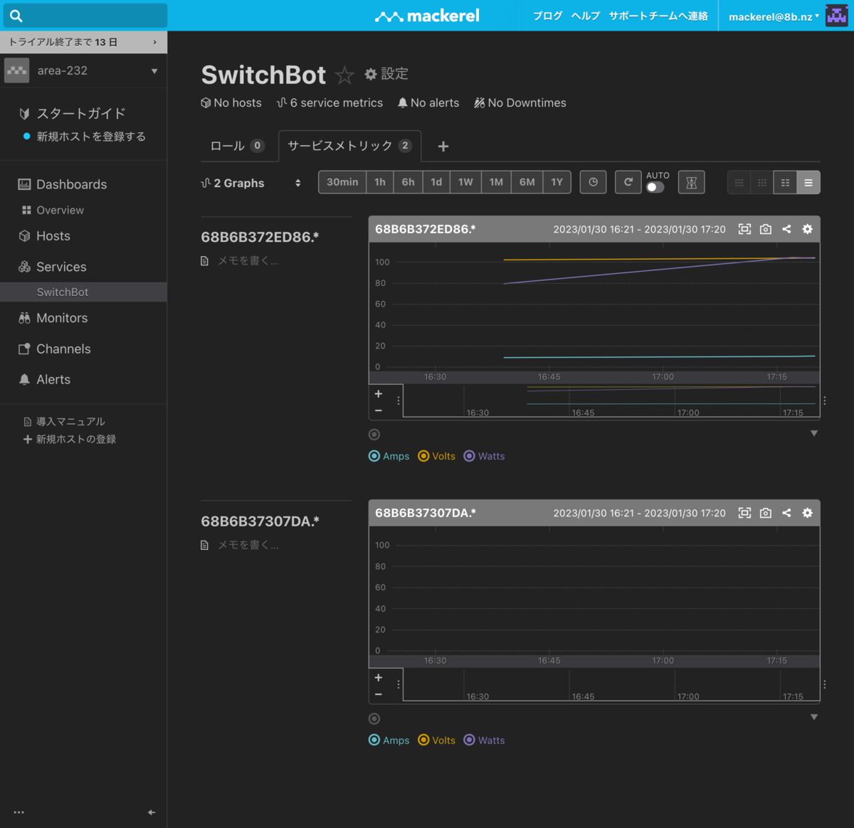Screen dimensions: 854x828
Task: Zoom out 68B6B372ED86 graph timeline with minus
Action: (379, 410)
